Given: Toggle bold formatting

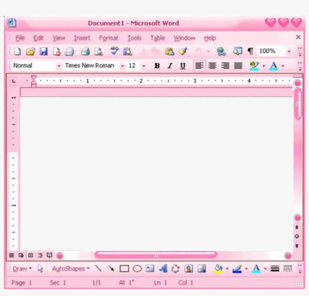Looking at the screenshot, I should [x=157, y=65].
